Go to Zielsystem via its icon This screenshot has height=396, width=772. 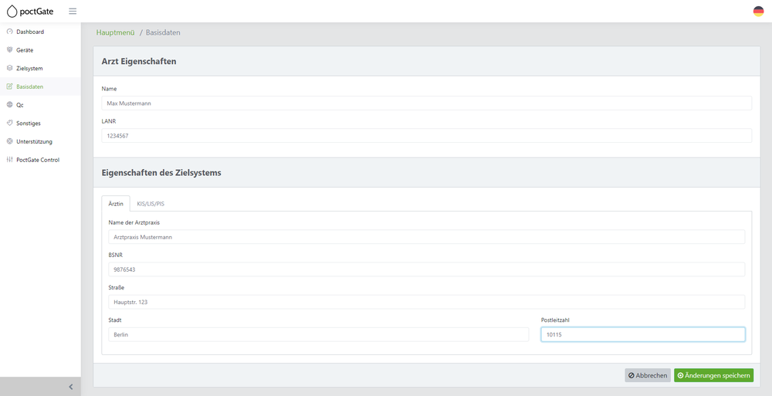pos(9,68)
